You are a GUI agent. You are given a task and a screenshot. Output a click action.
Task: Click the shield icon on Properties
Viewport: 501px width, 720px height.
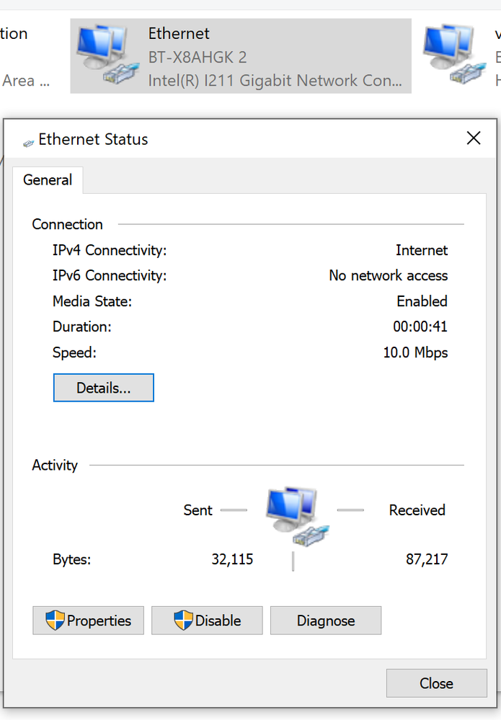55,621
